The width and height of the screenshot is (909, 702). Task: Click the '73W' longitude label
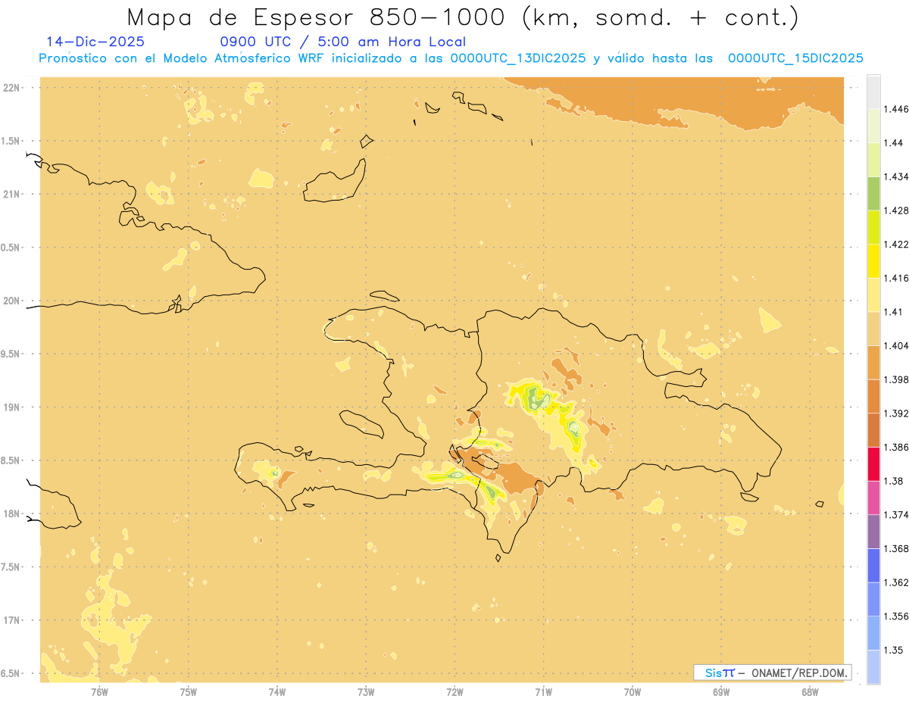pos(366,692)
